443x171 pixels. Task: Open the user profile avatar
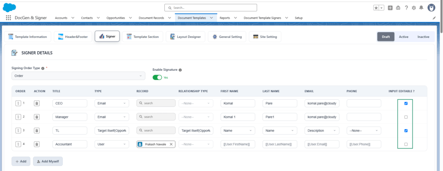pyautogui.click(x=431, y=8)
